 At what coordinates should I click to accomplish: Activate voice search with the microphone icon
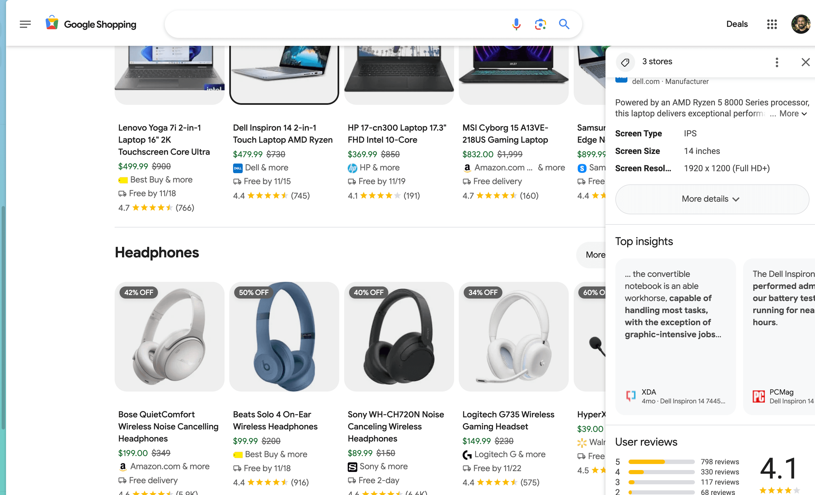(x=516, y=24)
